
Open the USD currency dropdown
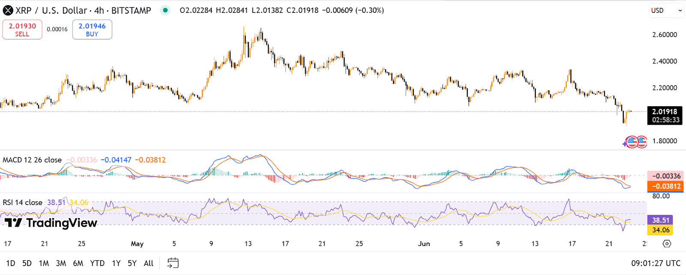666,10
